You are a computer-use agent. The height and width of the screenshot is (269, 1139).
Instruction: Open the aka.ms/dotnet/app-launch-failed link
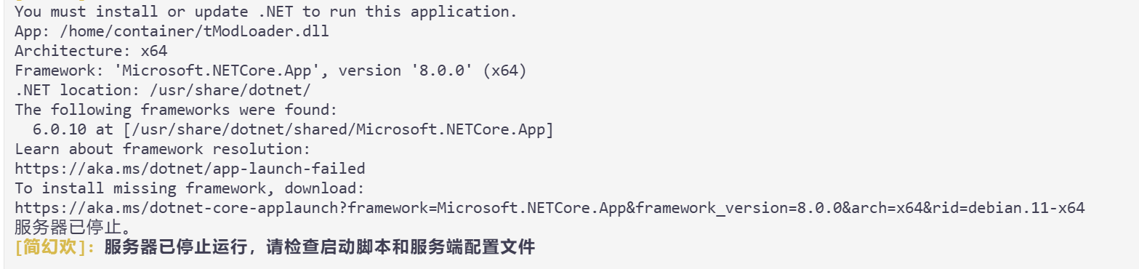point(189,169)
